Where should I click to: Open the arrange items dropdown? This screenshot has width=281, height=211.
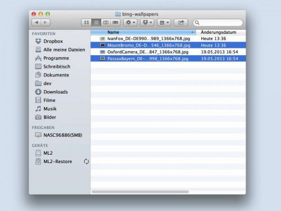[164, 23]
